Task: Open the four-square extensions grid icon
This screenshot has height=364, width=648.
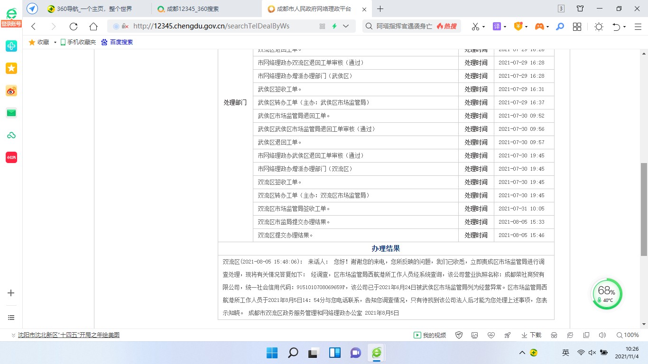Action: click(577, 27)
